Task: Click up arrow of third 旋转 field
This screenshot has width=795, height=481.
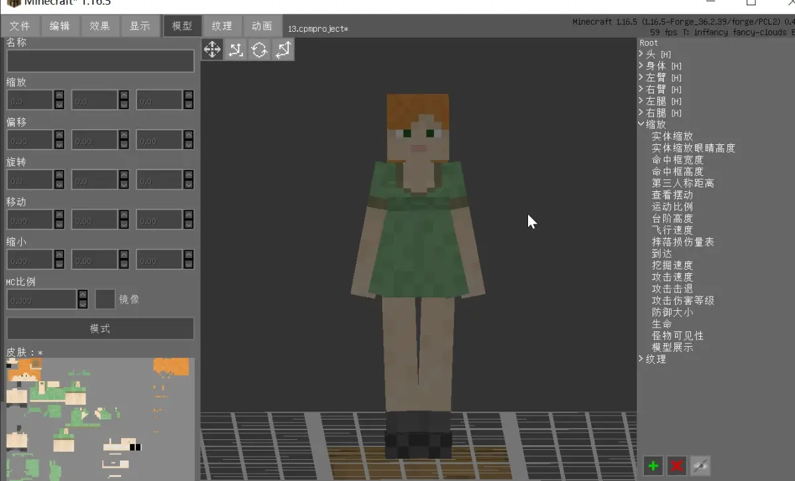Action: 189,175
